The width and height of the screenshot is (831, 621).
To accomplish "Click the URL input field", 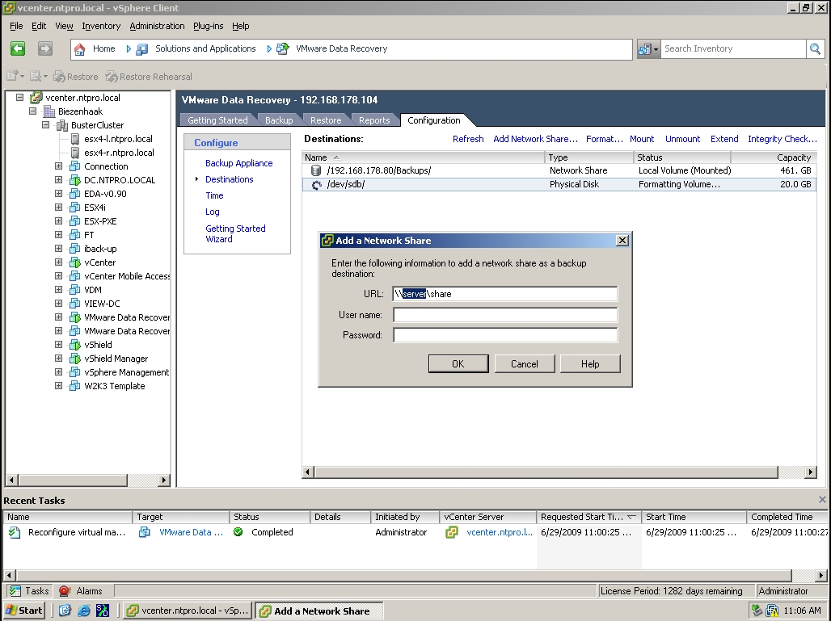I will [x=505, y=294].
